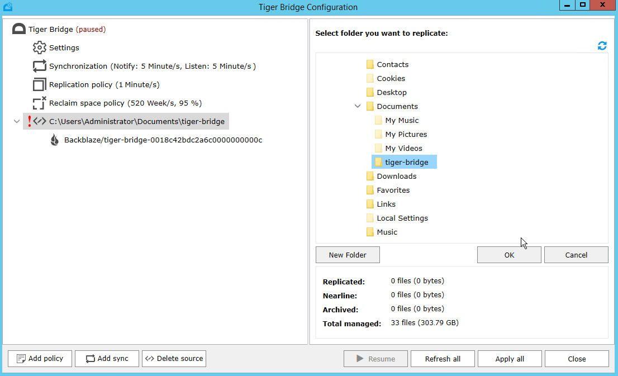
Task: Click the Backblaze flame icon
Action: pyautogui.click(x=55, y=140)
